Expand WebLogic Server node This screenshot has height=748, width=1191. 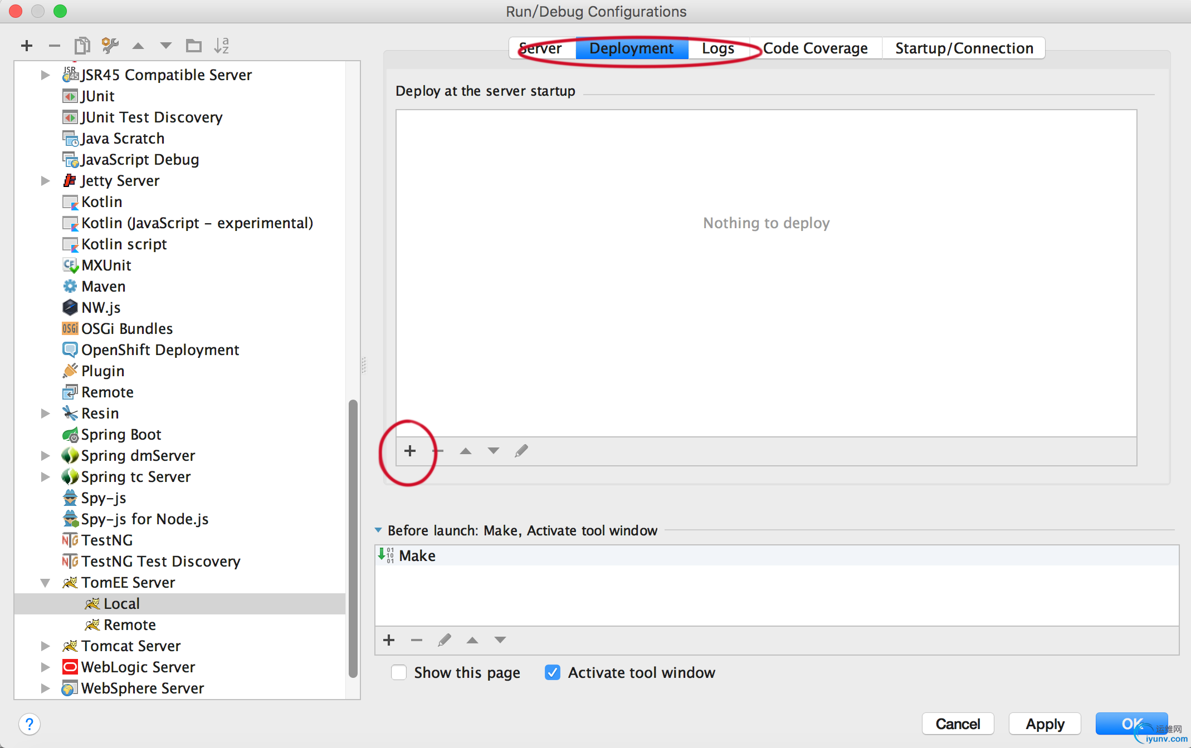(x=46, y=667)
